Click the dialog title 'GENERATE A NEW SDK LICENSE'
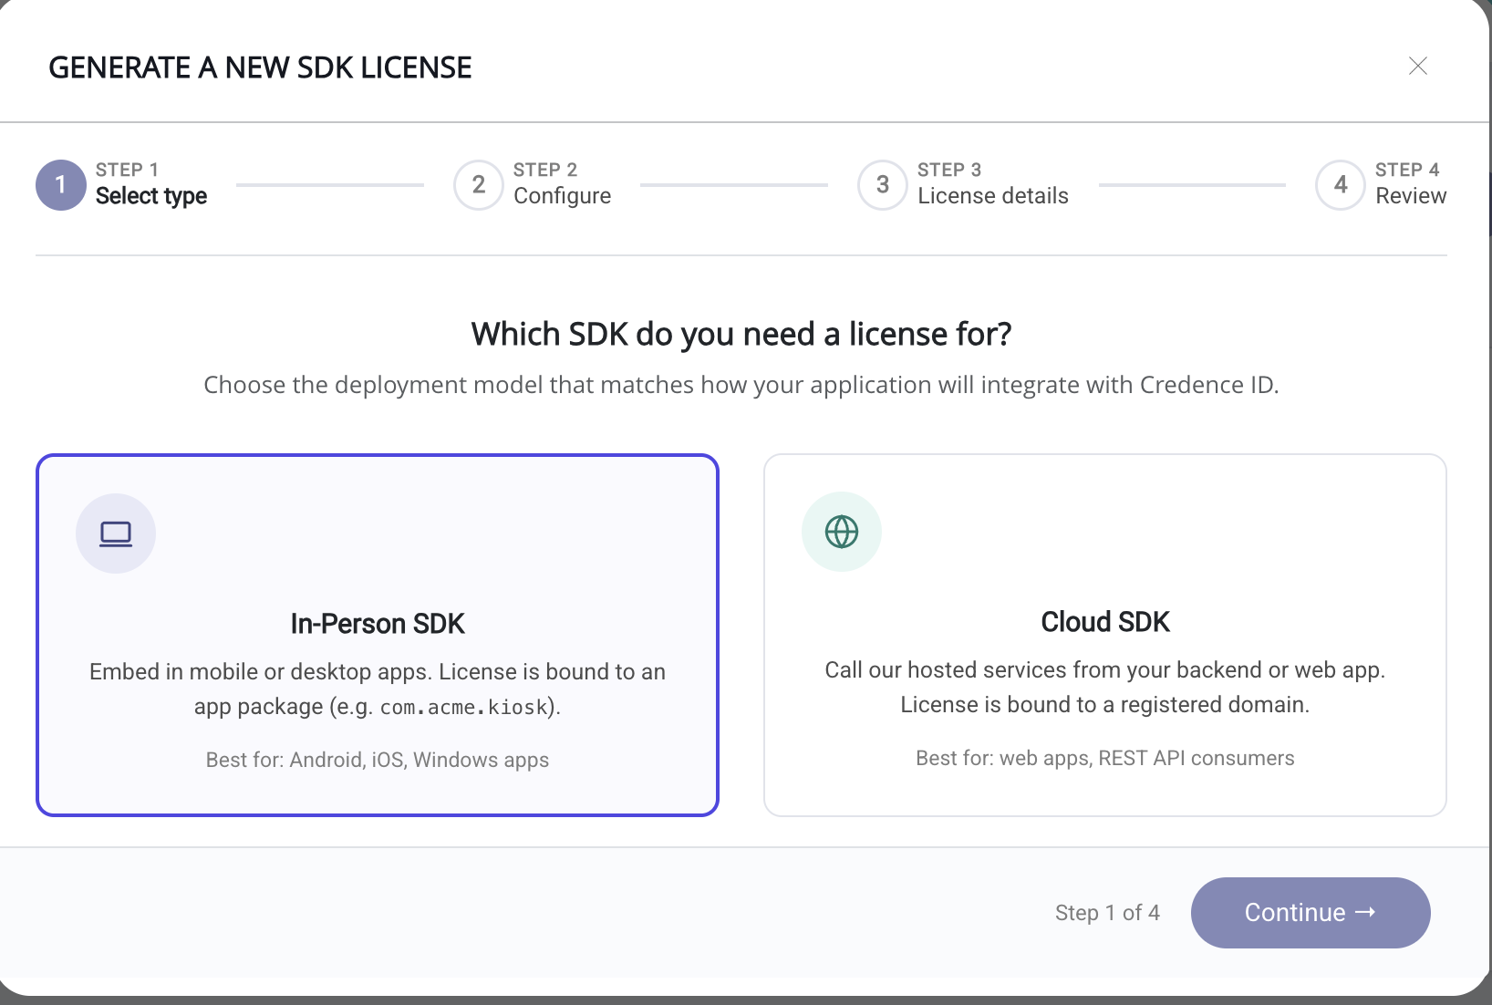This screenshot has height=1005, width=1492. [x=260, y=67]
